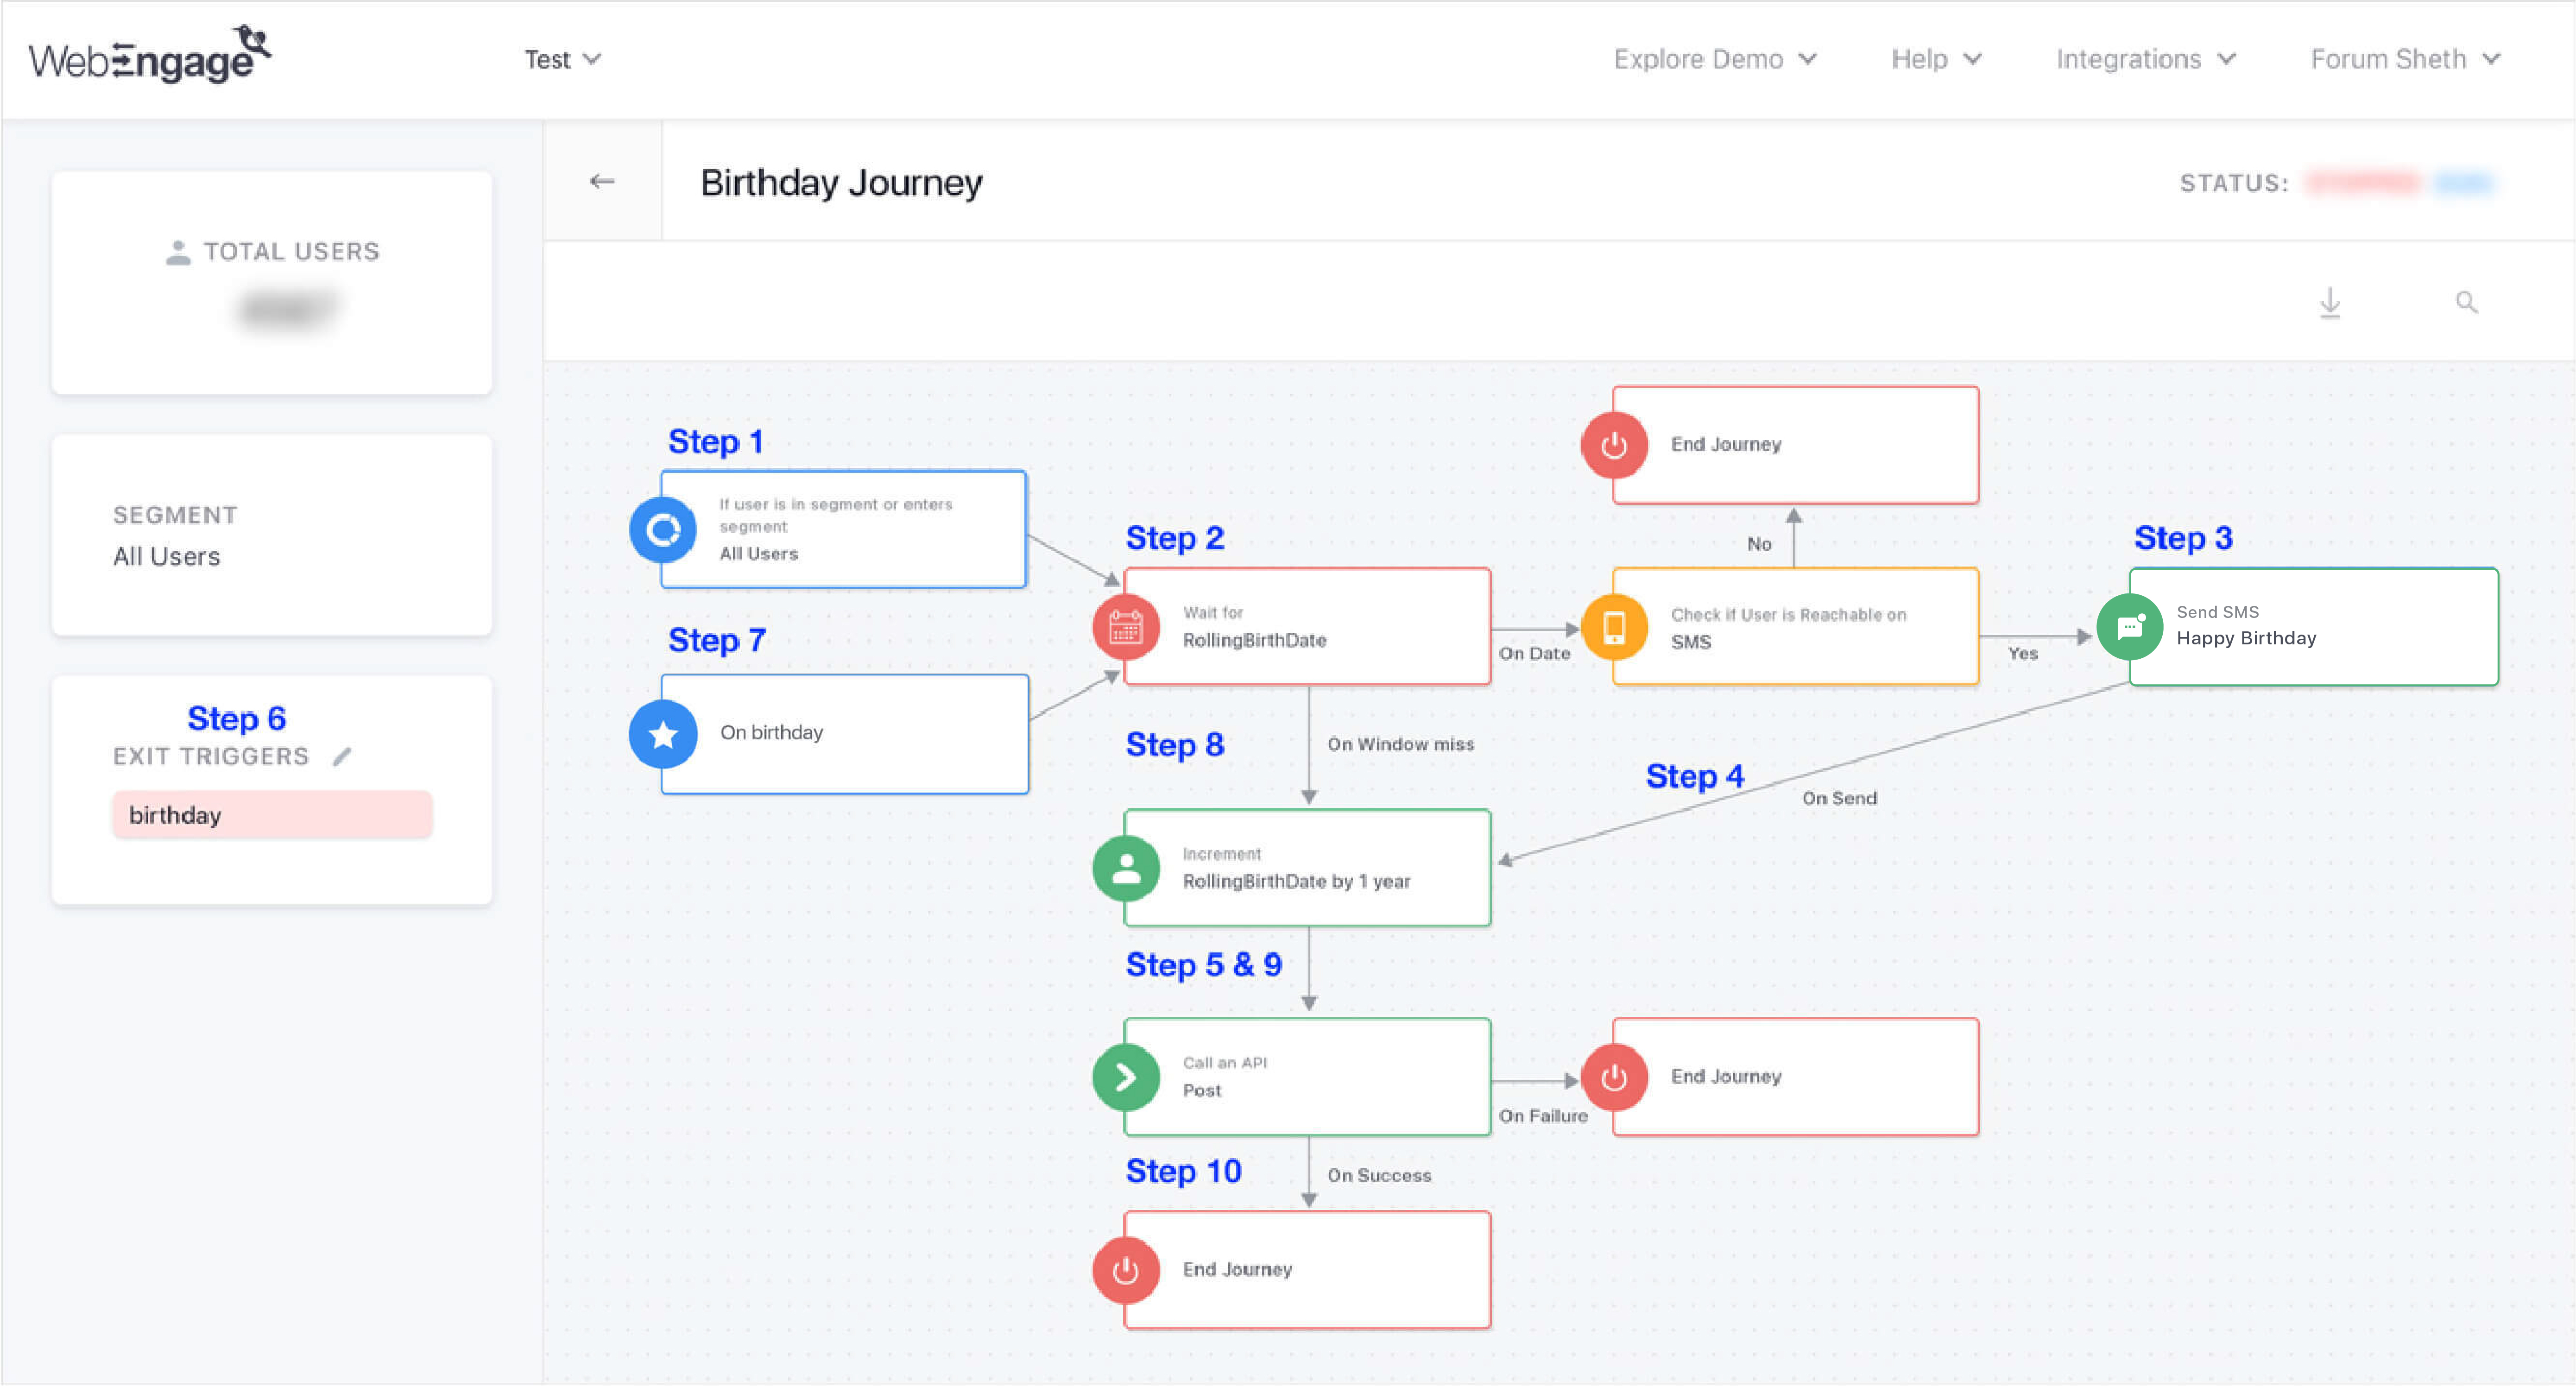Click the green Call an API arrow icon
This screenshot has width=2576, height=1386.
[1126, 1077]
